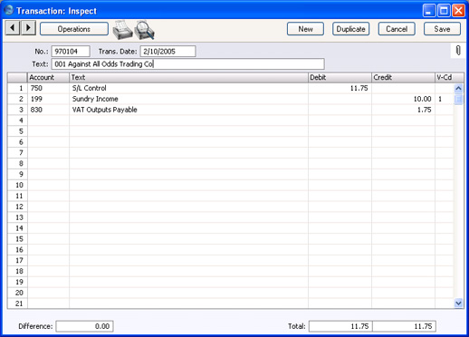Screen dimensions: 469x337
Task: Cancel changes to this transaction
Action: [397, 29]
